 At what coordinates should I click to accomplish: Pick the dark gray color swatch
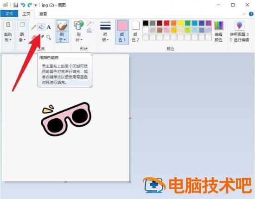153,23
